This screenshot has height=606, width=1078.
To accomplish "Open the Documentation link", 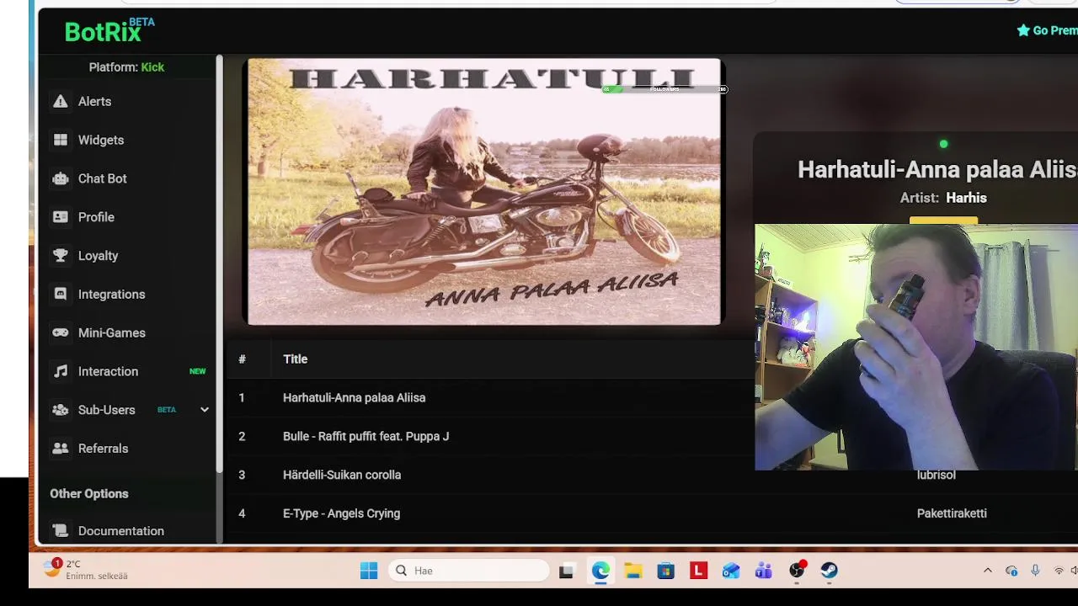I will click(121, 531).
